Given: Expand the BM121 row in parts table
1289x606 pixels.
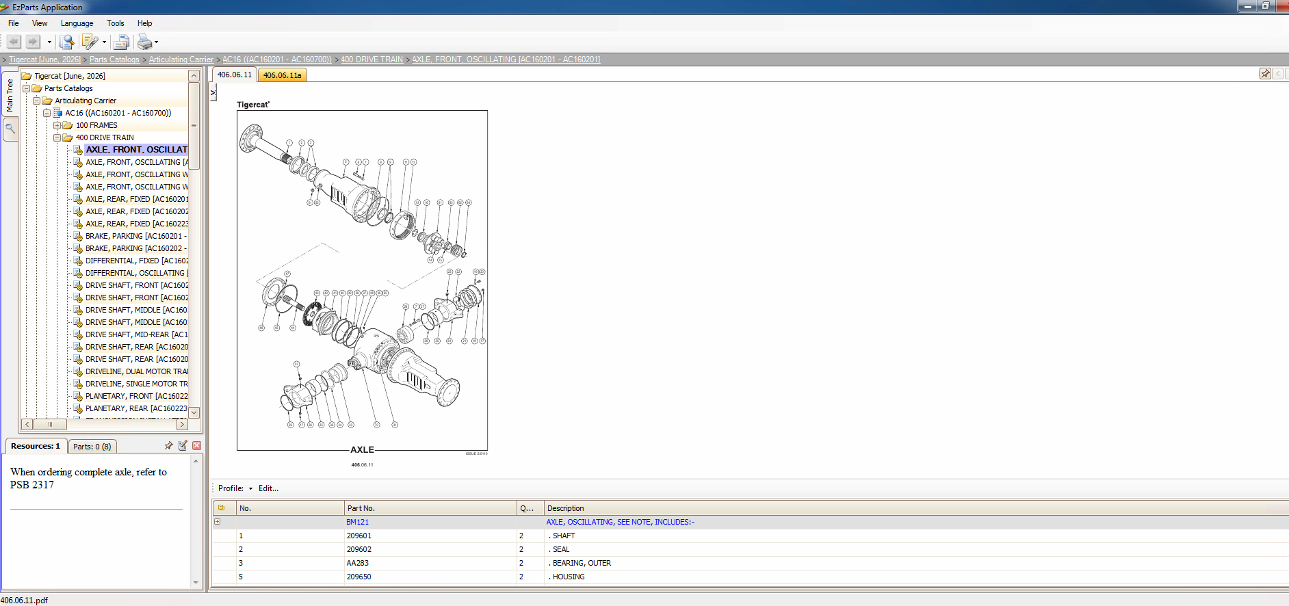Looking at the screenshot, I should (218, 522).
